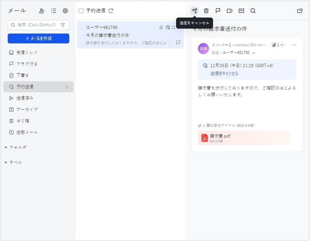The height and width of the screenshot is (241, 310).
Task: Open search via the magnifier toolbar icon
Action: pos(253,11)
